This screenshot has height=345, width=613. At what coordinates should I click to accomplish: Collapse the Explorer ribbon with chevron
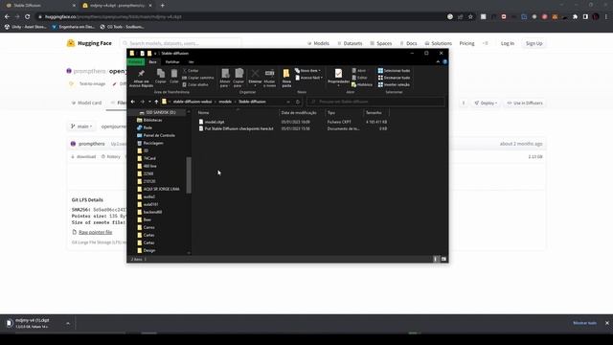click(438, 61)
